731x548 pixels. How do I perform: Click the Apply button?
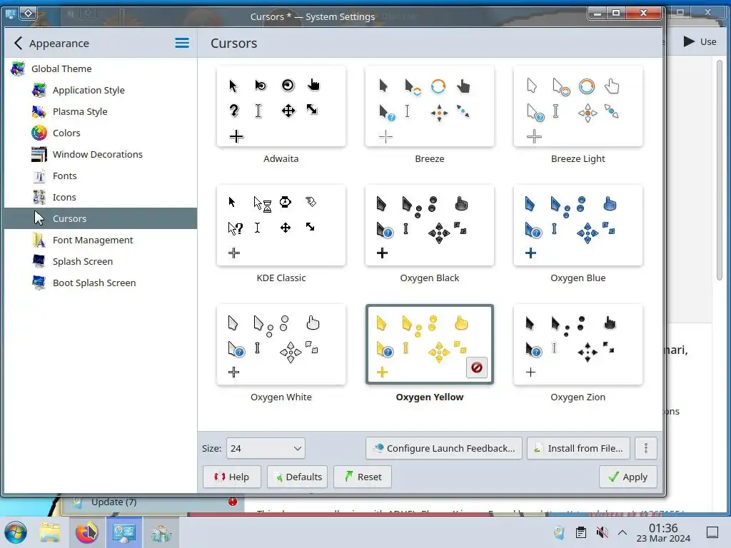click(628, 477)
